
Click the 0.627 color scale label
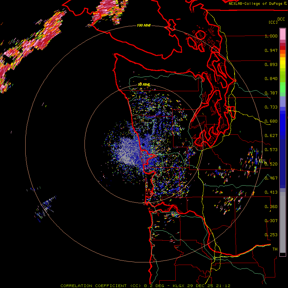tap(271, 136)
